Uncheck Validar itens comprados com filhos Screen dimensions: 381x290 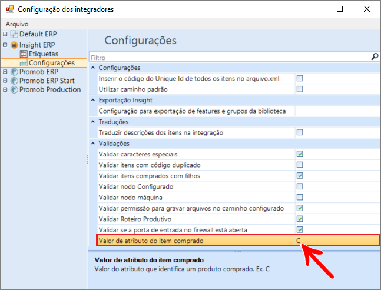pyautogui.click(x=300, y=175)
